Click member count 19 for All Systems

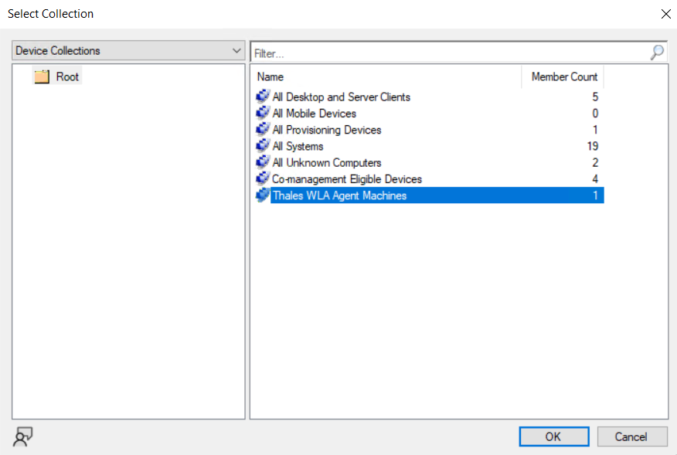592,146
